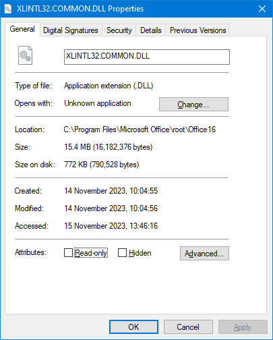This screenshot has width=273, height=340.
Task: Go to the Details tab
Action: click(x=151, y=30)
